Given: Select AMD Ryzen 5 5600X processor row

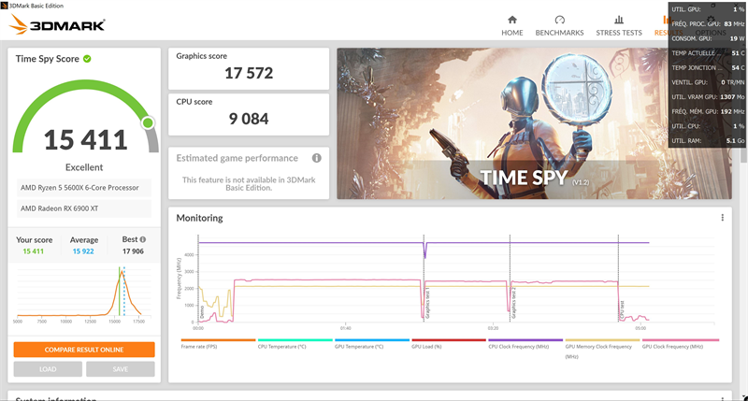Looking at the screenshot, I should pyautogui.click(x=84, y=187).
